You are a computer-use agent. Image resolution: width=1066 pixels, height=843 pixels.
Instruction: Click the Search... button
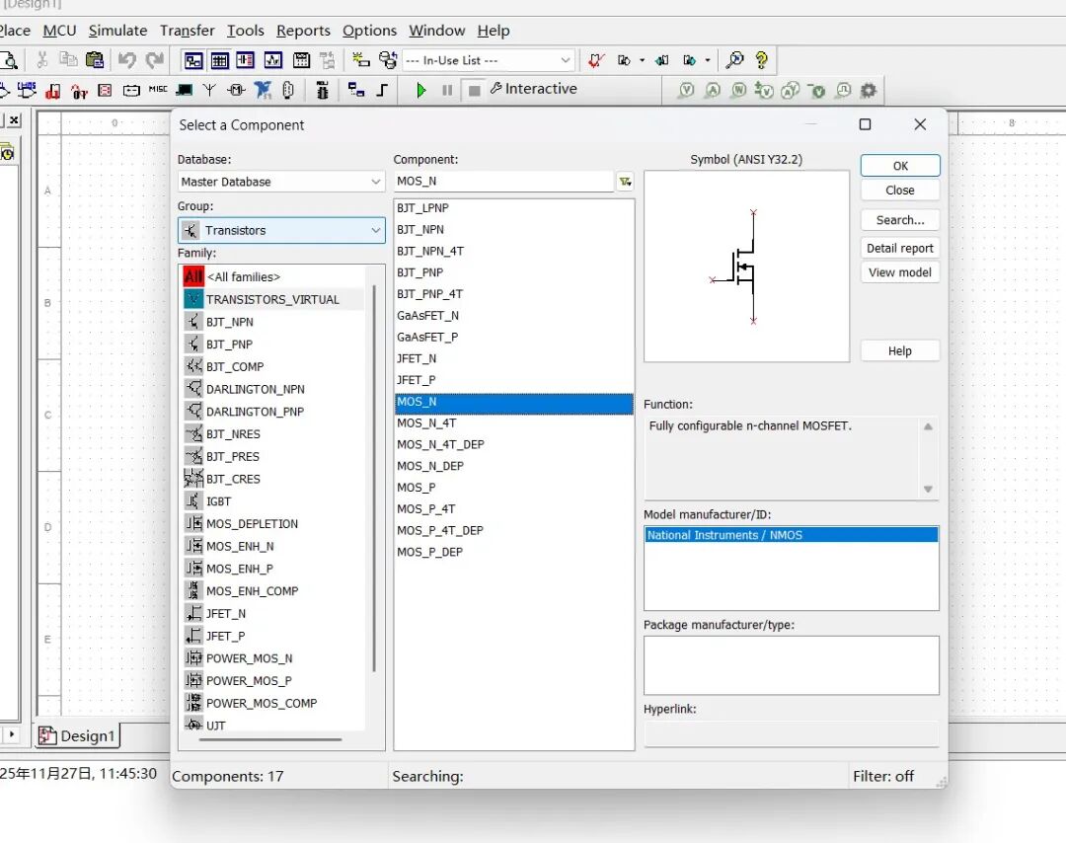[900, 220]
